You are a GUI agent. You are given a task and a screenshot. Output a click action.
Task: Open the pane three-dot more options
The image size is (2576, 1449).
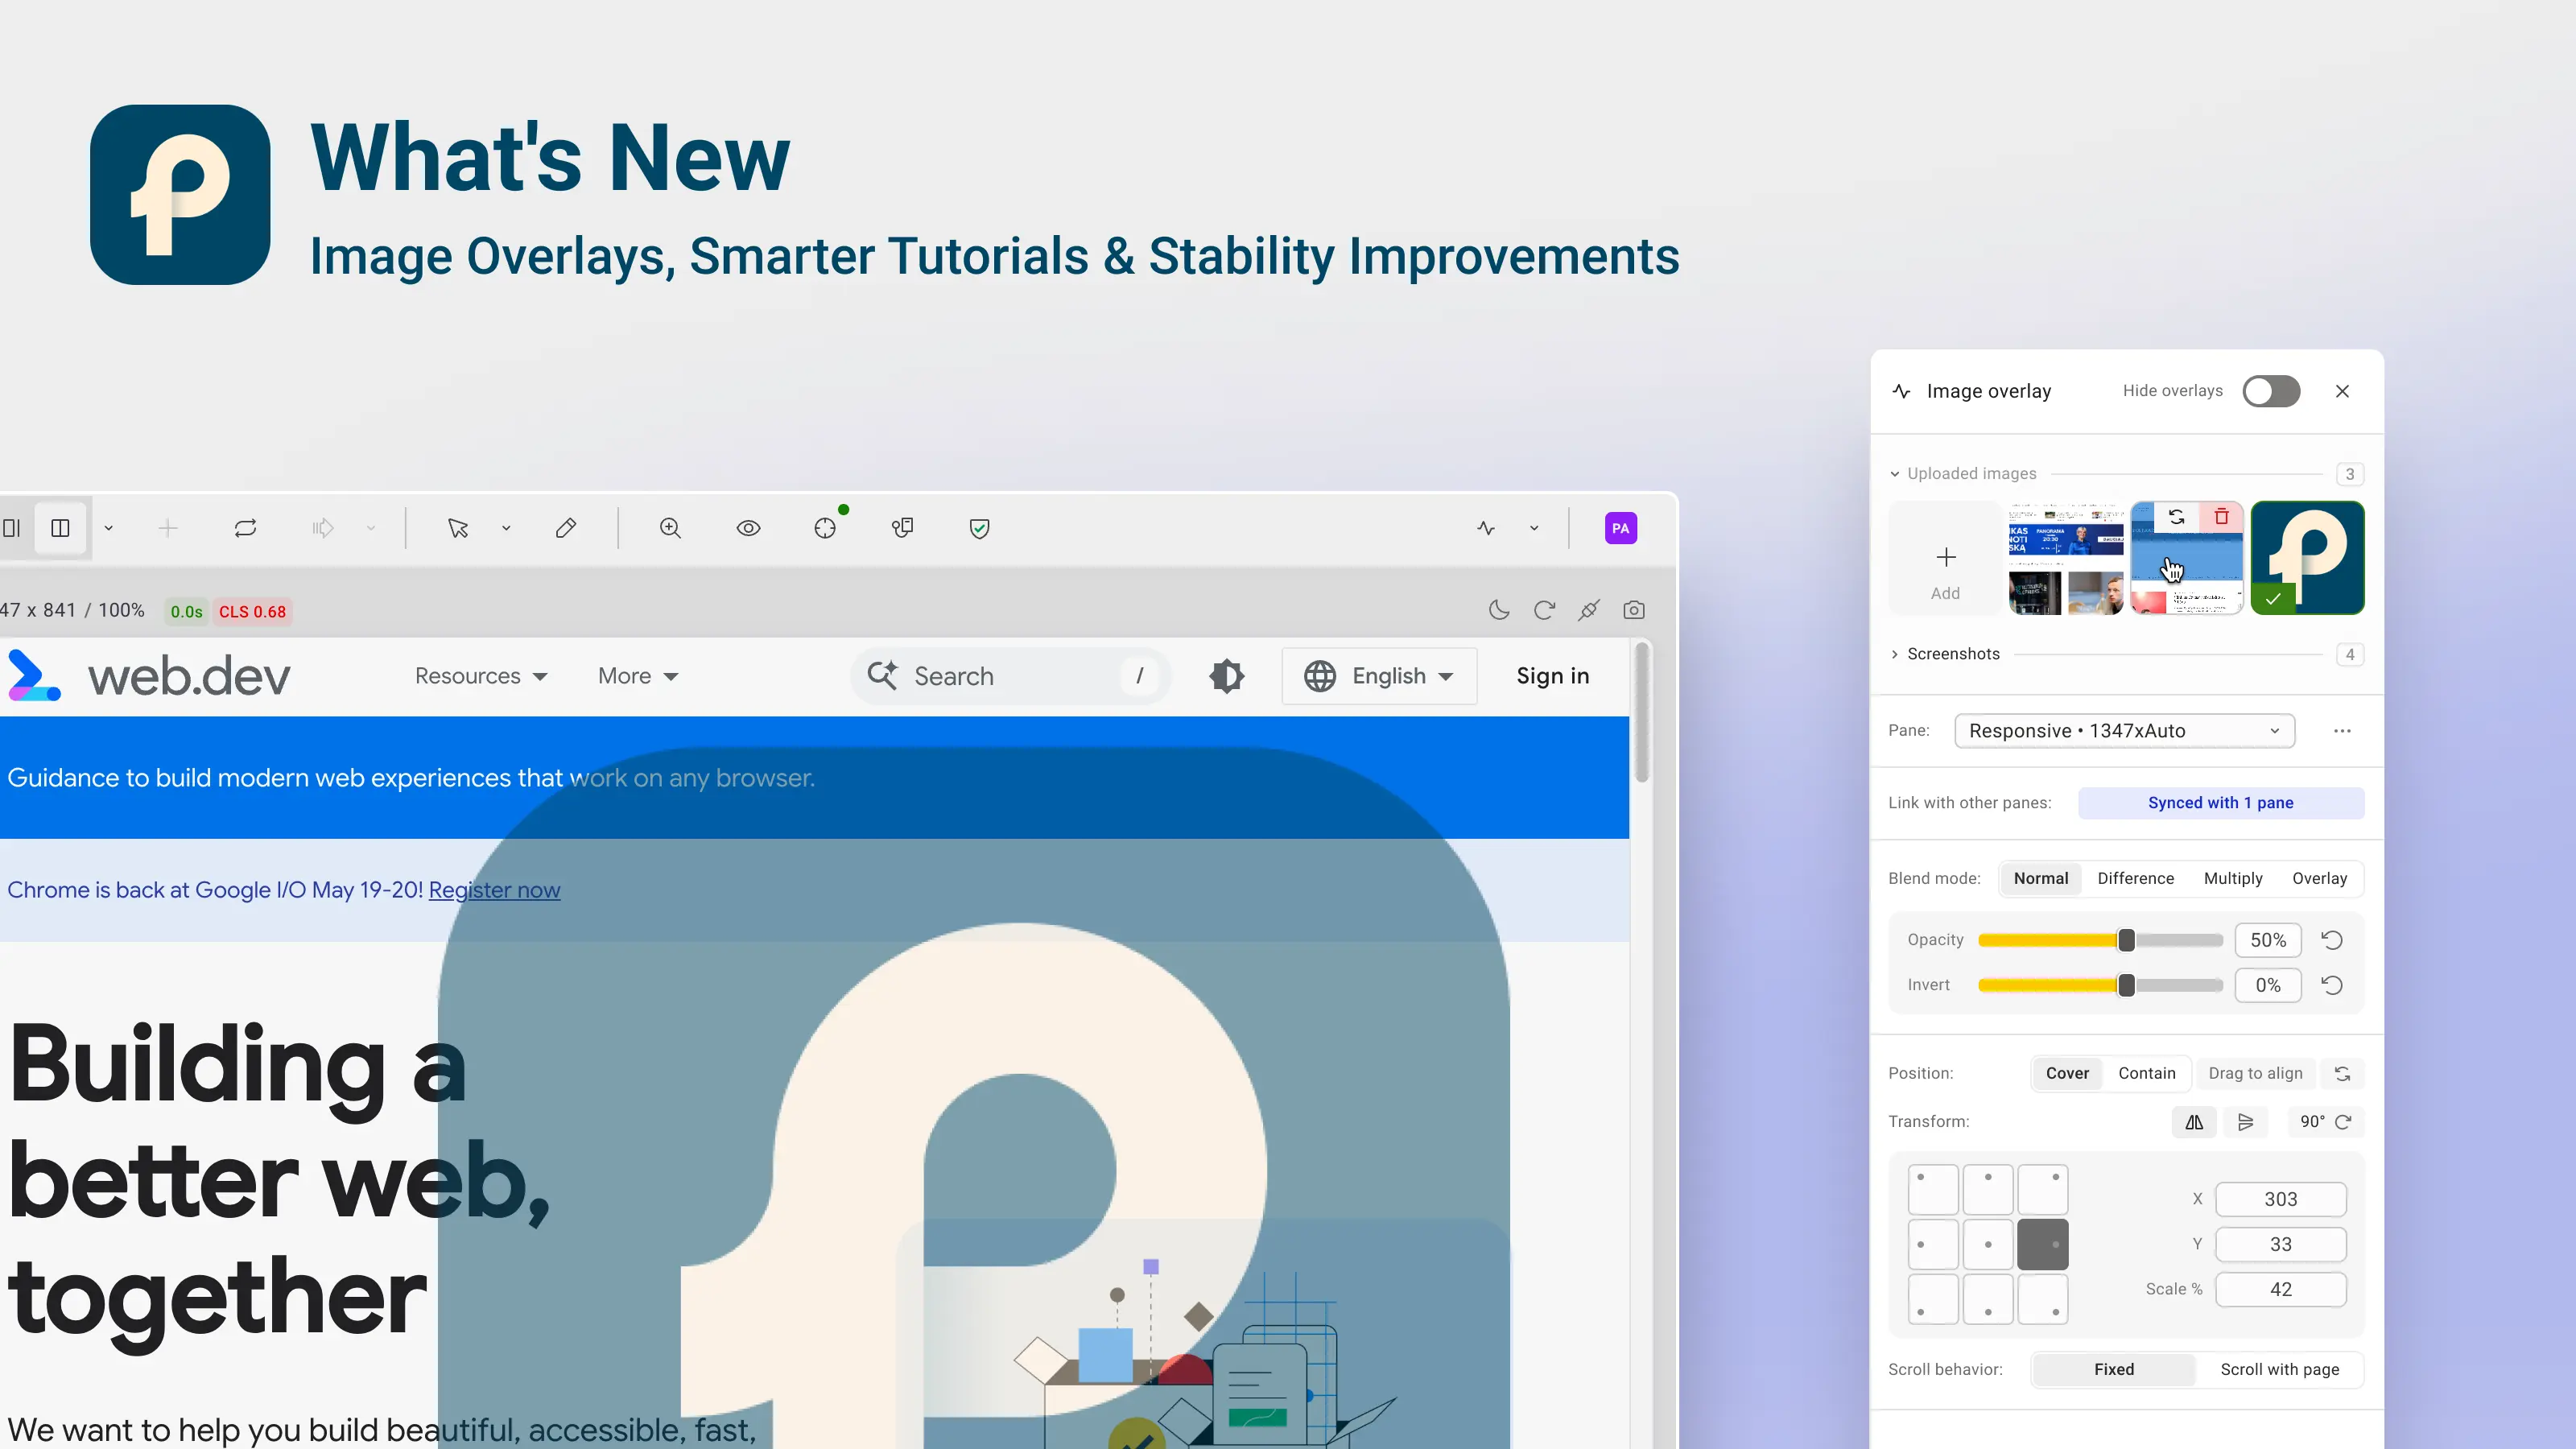[2343, 731]
